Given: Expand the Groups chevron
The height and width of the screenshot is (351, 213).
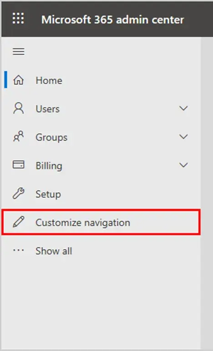Looking at the screenshot, I should (183, 137).
